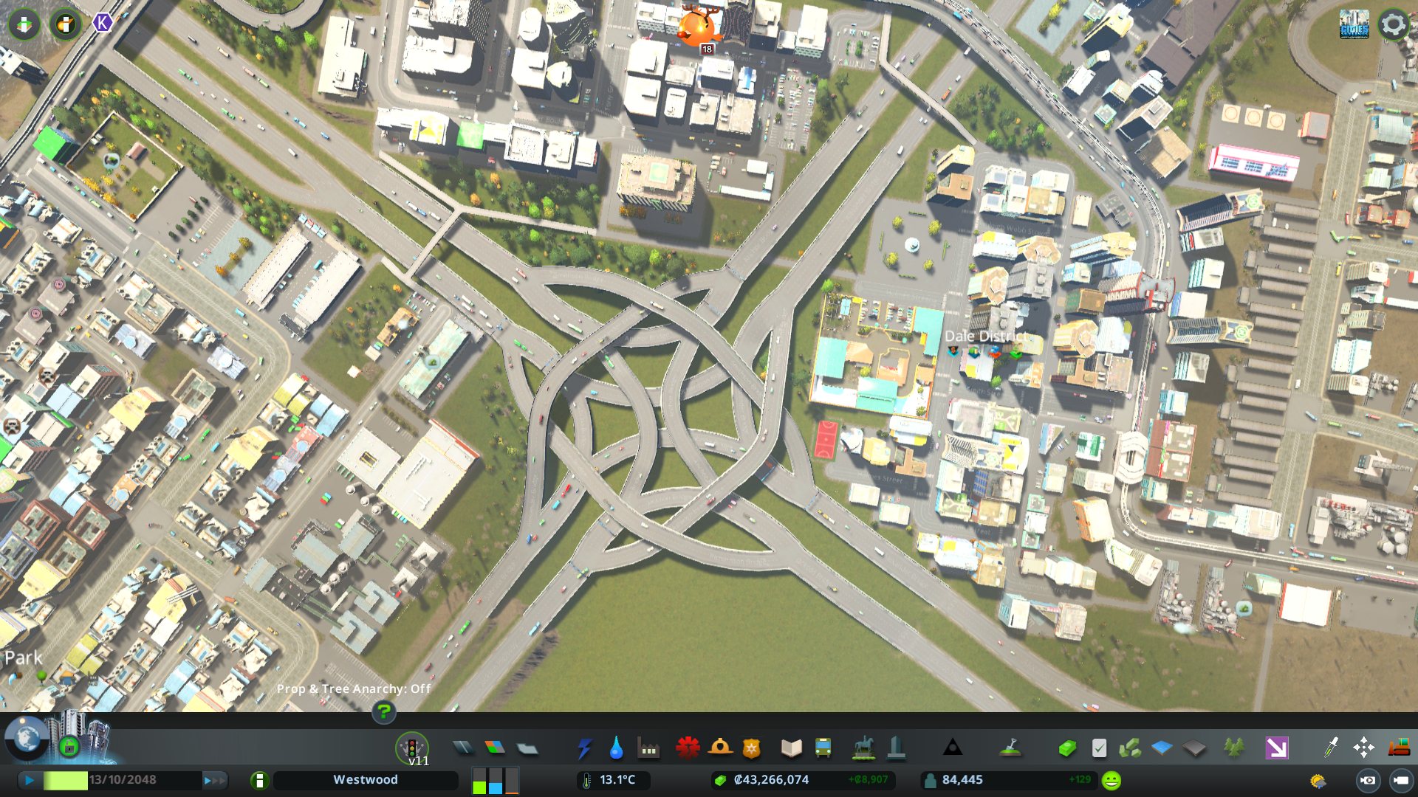1418x797 pixels.
Task: Open the Roads building menu
Action: pos(463,749)
